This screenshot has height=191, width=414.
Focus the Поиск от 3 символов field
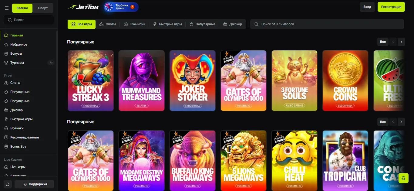click(327, 24)
